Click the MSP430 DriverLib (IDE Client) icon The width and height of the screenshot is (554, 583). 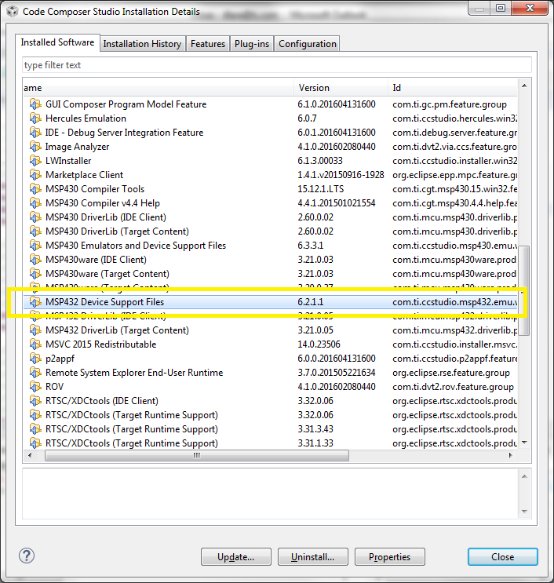[x=35, y=217]
